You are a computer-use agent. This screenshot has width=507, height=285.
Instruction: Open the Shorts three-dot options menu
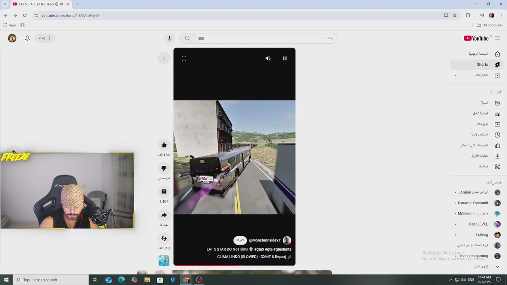click(164, 58)
